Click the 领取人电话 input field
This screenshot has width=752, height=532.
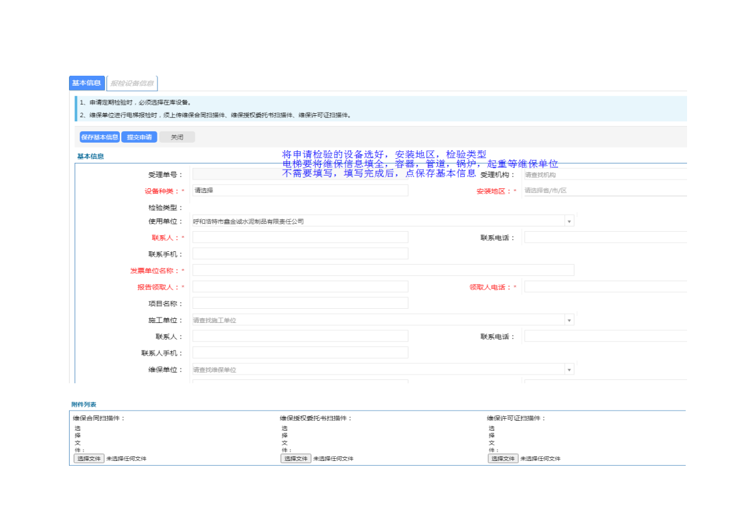(605, 287)
